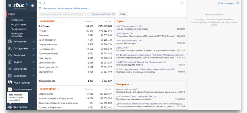Select Торги in the sidebar menu
Screen dimensions: 247x113
21,14
